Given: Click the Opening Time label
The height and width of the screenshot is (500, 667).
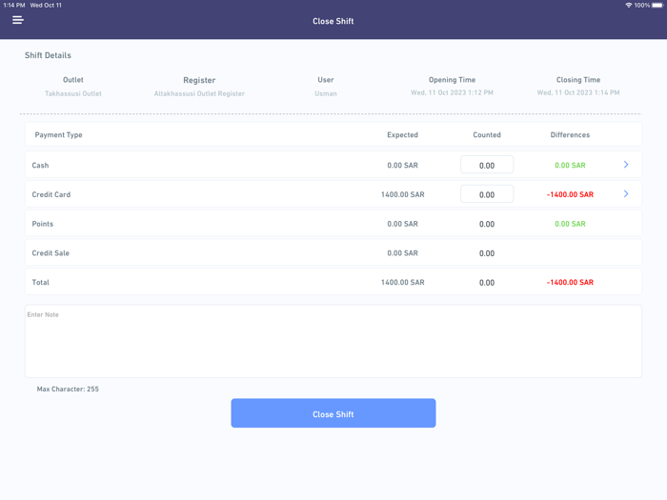Looking at the screenshot, I should 452,80.
